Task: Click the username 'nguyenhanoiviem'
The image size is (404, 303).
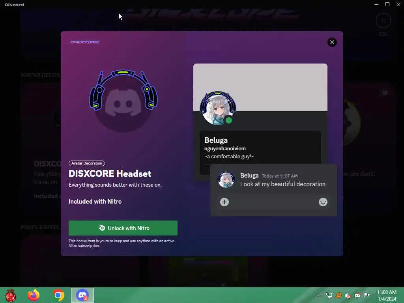Action: click(225, 148)
